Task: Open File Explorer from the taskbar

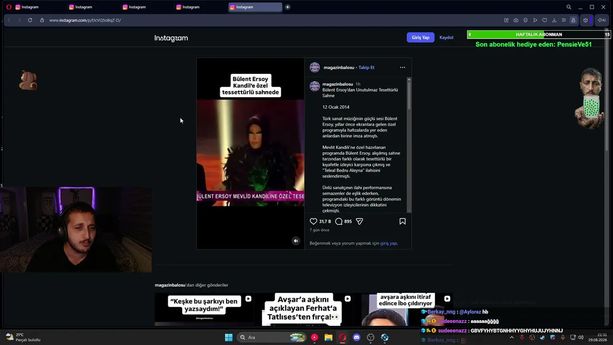Action: [x=329, y=337]
